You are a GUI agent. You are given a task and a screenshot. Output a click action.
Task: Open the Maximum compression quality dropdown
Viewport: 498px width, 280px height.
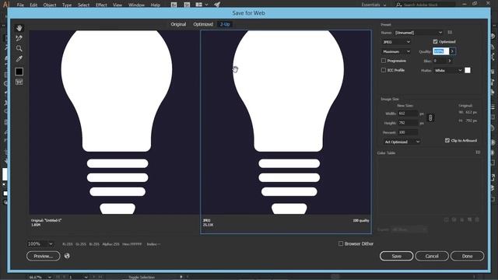coord(396,51)
